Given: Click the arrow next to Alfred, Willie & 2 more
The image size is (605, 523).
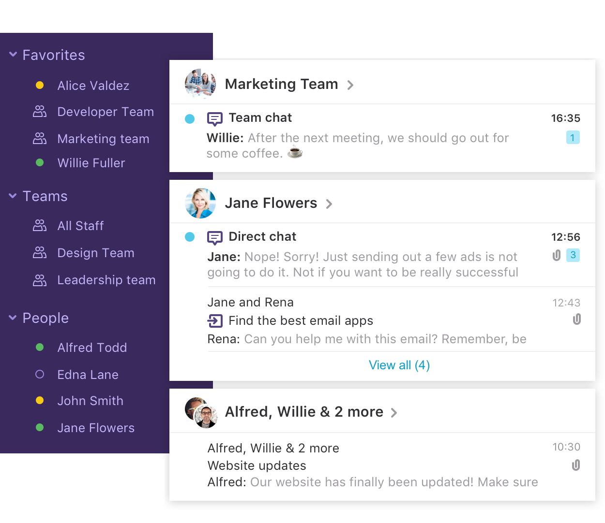Looking at the screenshot, I should click(x=394, y=412).
